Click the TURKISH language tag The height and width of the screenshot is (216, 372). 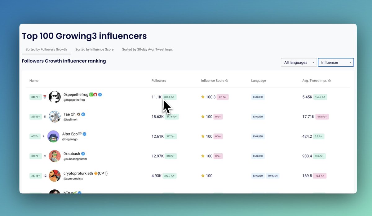[272, 176]
